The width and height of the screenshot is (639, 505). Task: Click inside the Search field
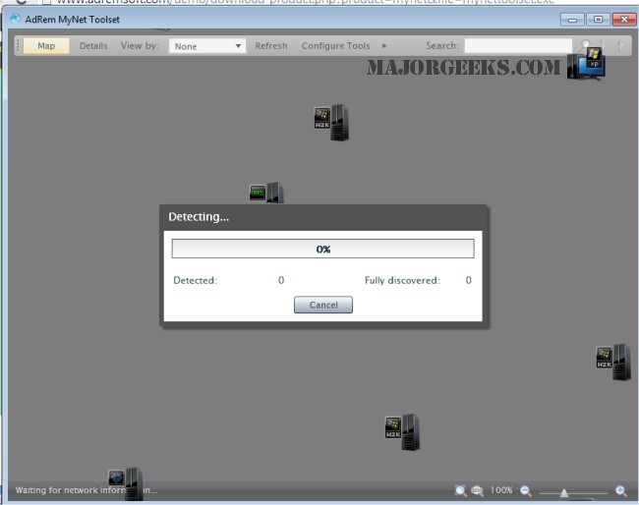tap(518, 45)
